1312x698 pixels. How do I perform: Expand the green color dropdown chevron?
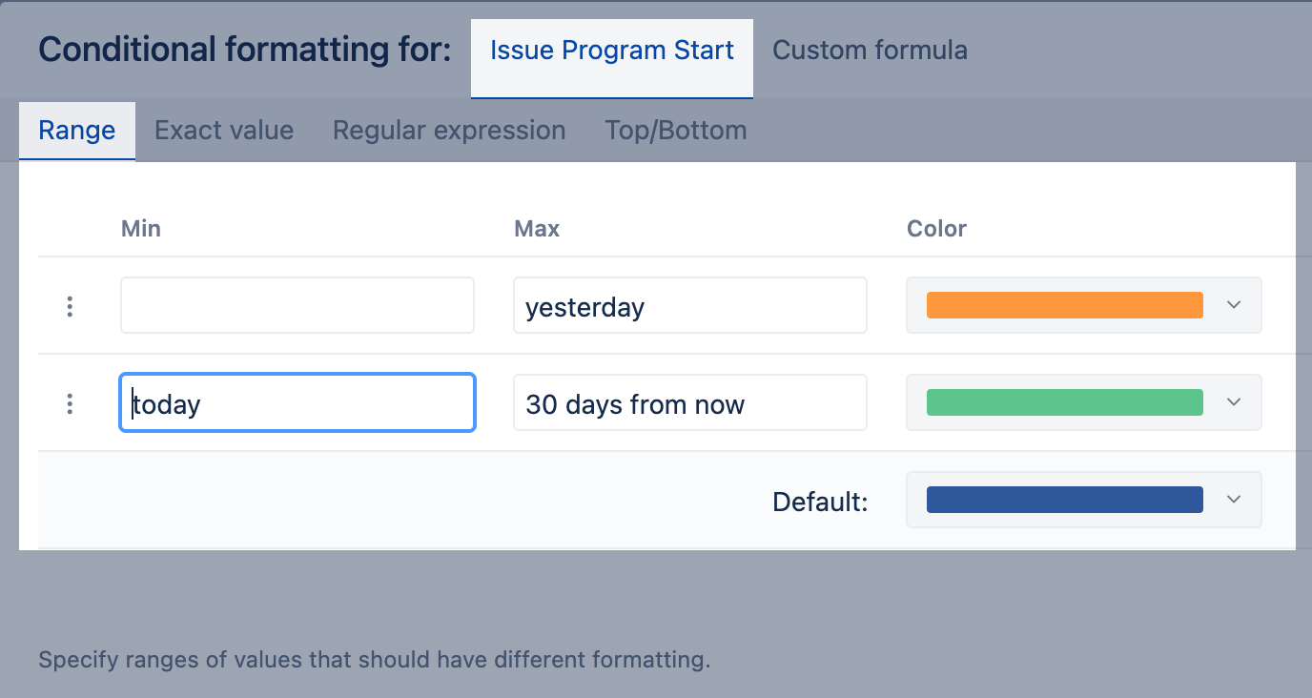coord(1234,402)
